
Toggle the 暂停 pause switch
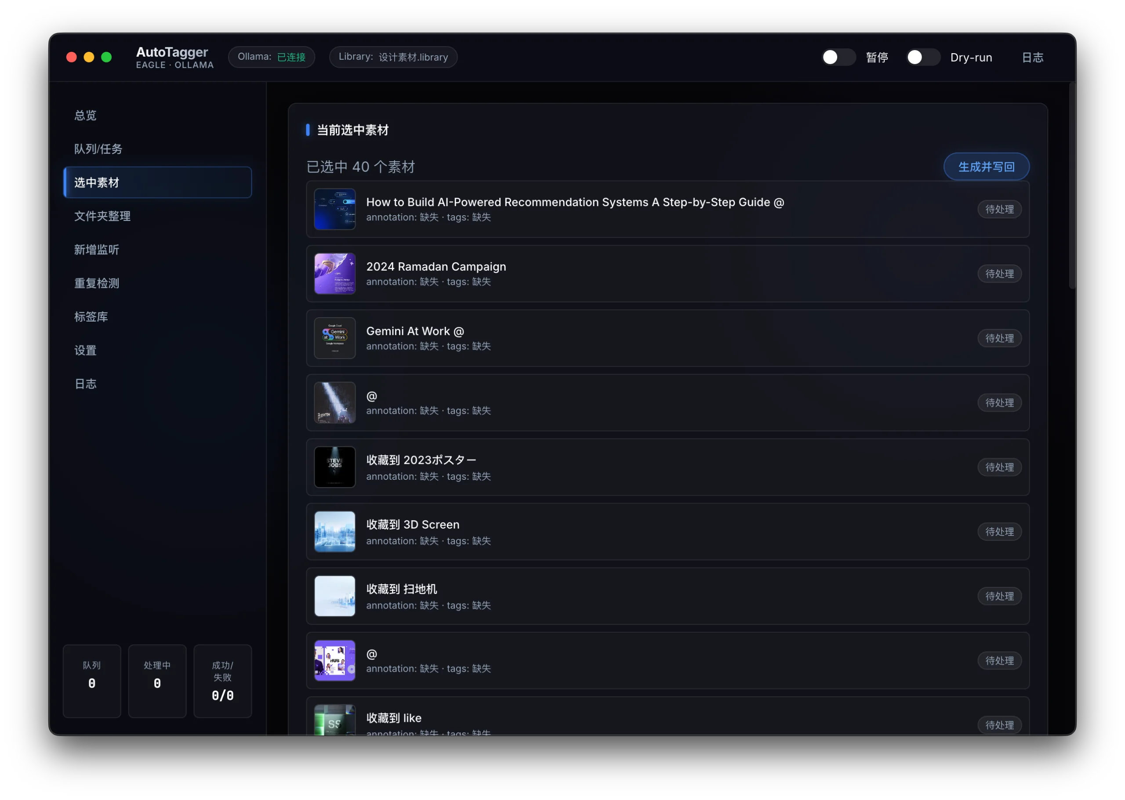click(x=838, y=57)
